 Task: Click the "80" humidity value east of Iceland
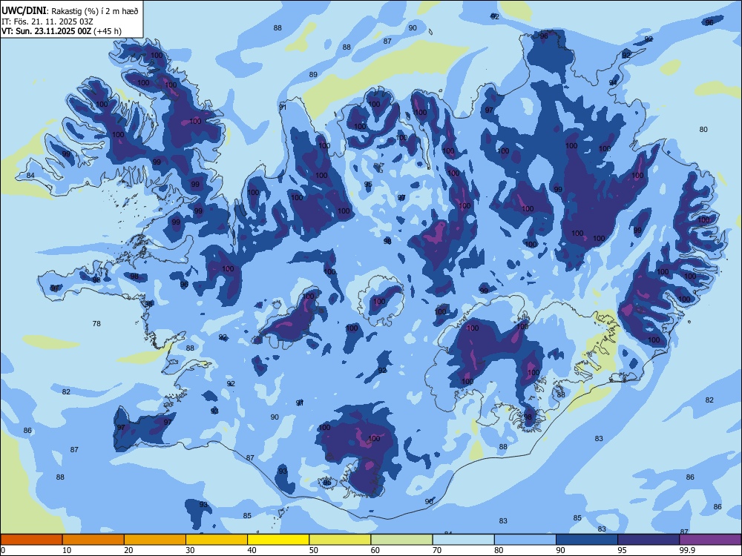703,130
